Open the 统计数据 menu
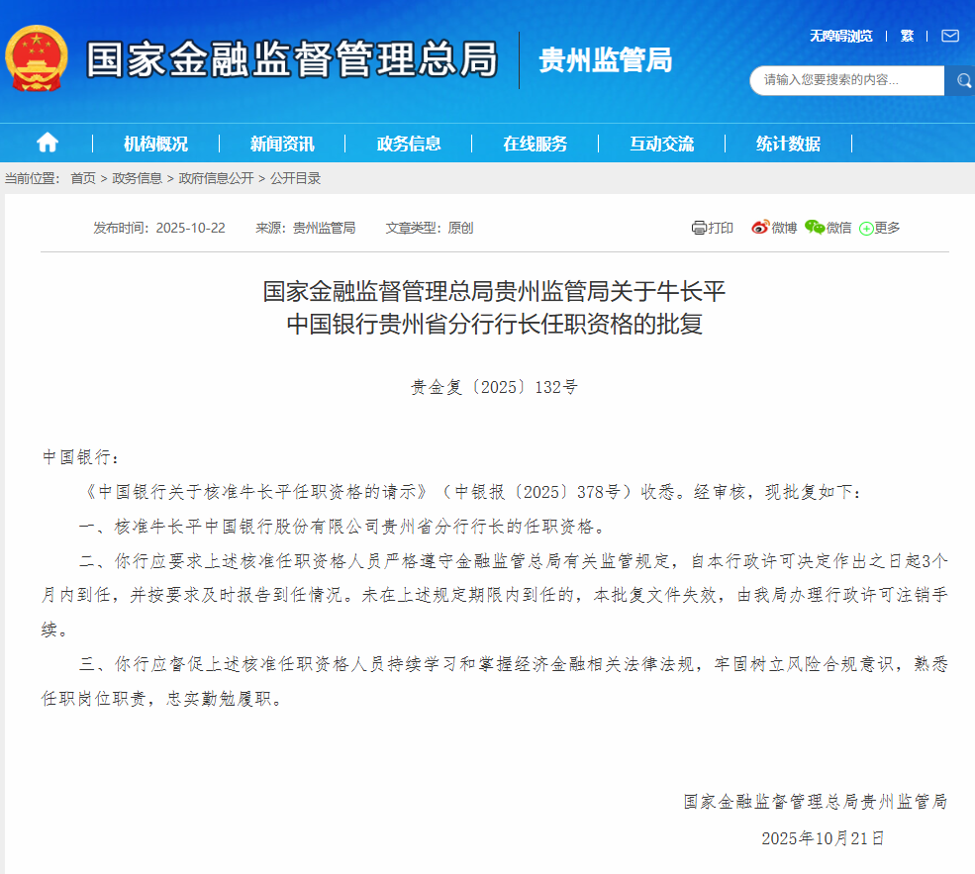The height and width of the screenshot is (874, 975). 788,144
